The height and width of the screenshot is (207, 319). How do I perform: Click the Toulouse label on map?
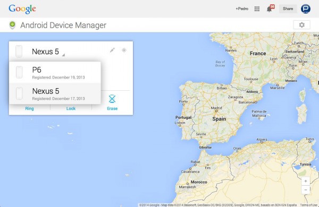click(251, 79)
